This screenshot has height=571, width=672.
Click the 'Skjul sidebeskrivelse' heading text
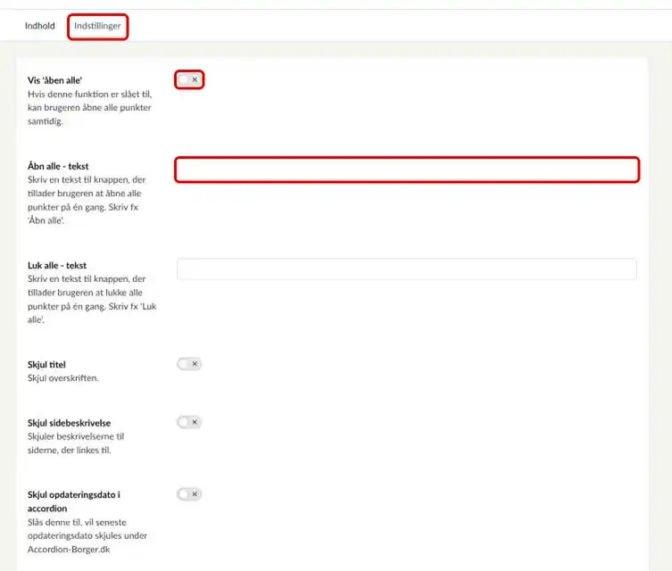[x=69, y=423]
